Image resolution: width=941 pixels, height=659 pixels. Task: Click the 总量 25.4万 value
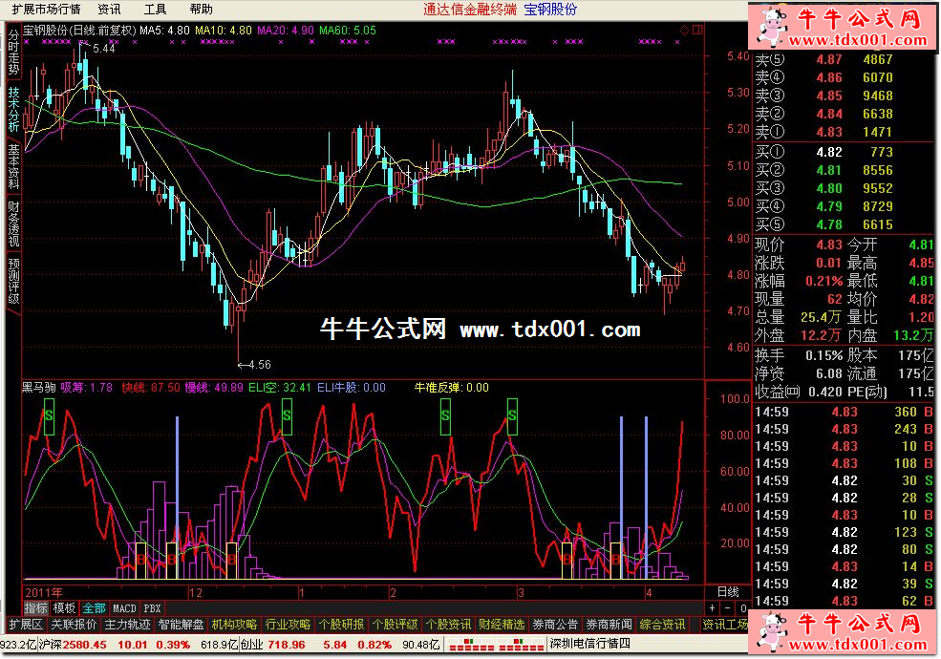821,317
